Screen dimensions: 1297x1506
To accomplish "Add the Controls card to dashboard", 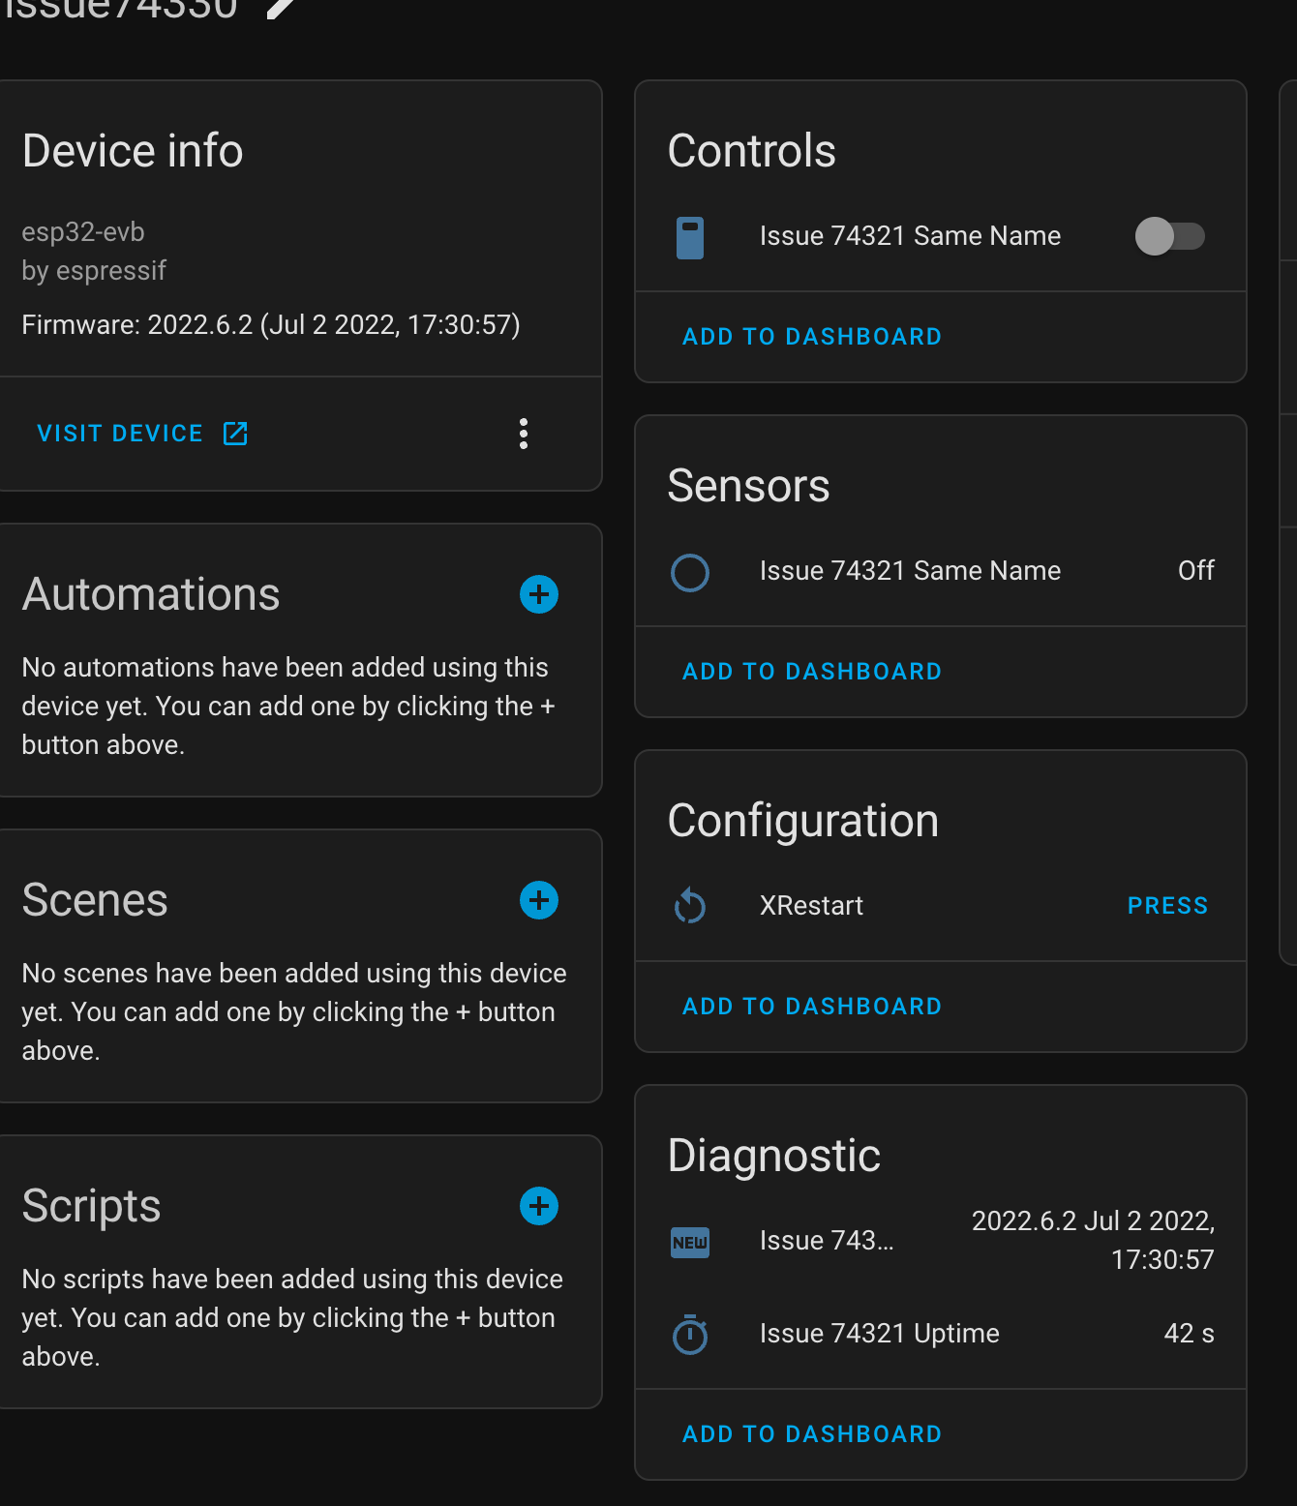I will [x=811, y=336].
